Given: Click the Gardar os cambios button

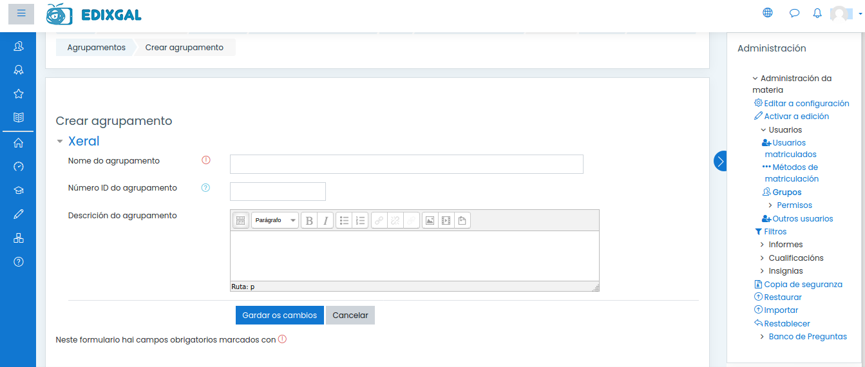Looking at the screenshot, I should click(280, 315).
